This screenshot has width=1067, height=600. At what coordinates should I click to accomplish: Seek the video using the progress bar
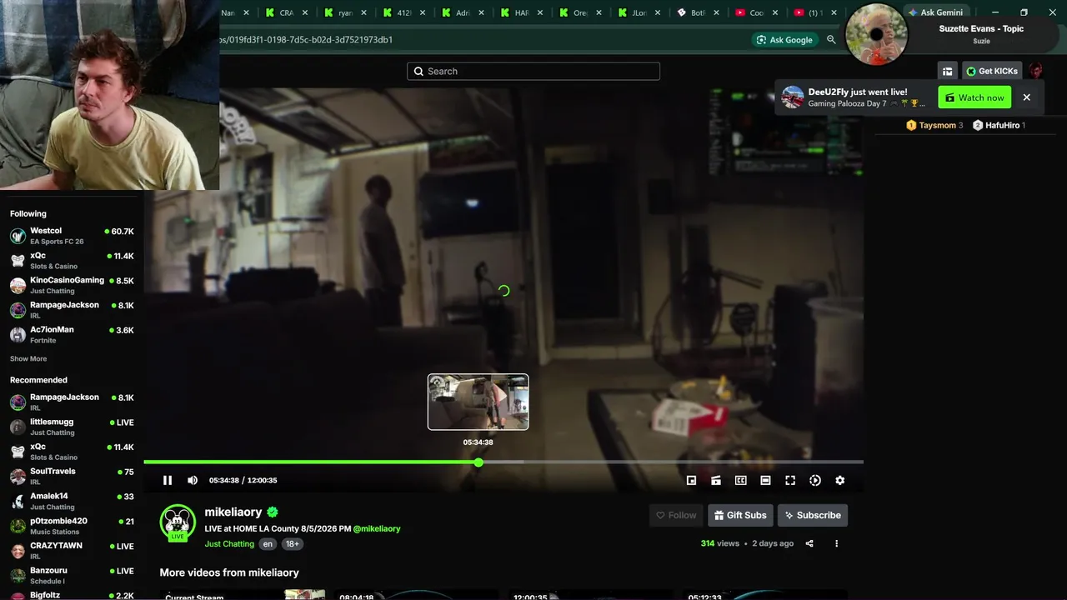pos(503,462)
